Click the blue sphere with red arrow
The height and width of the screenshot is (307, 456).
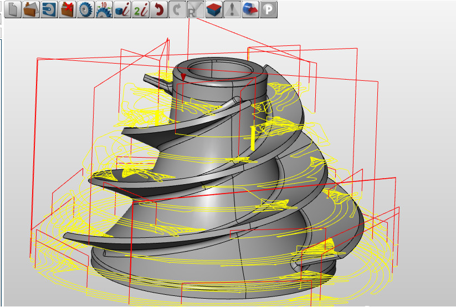[250, 9]
